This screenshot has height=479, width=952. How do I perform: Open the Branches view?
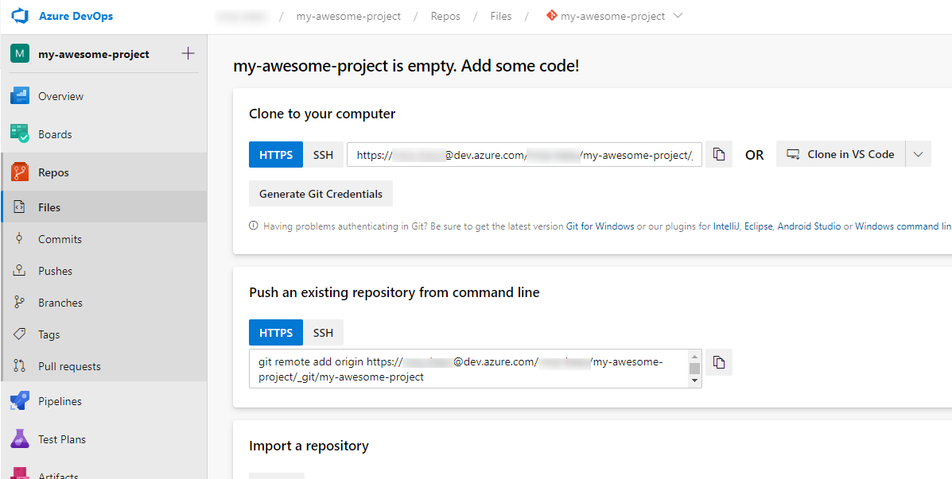60,302
